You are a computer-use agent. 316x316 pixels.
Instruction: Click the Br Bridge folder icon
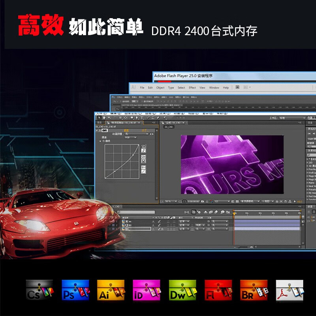pyautogui.click(x=254, y=290)
